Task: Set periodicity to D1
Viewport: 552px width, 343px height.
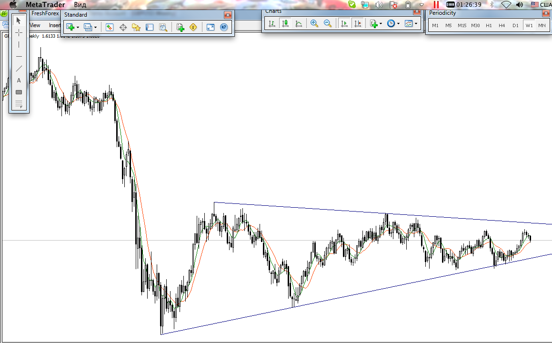Action: (x=515, y=25)
